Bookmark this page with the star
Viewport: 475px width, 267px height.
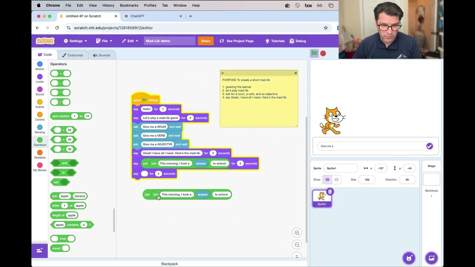tap(326, 28)
